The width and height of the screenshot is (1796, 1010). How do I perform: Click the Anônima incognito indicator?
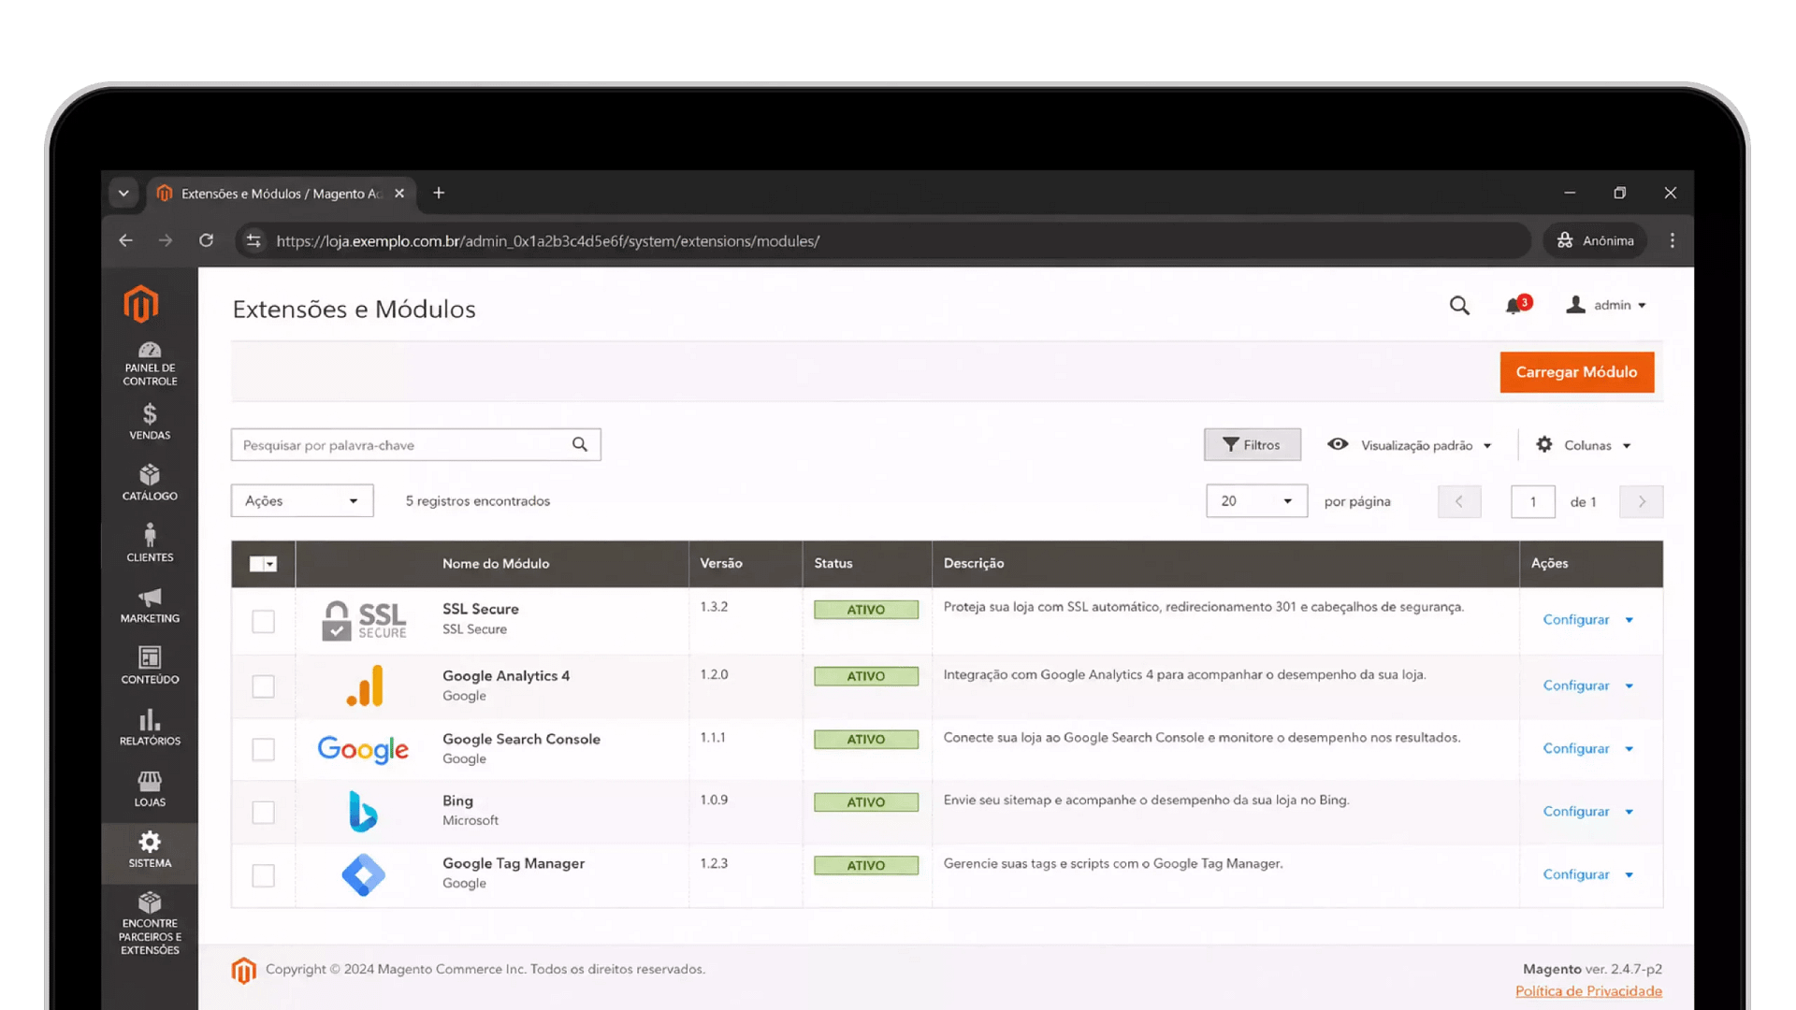1596,240
